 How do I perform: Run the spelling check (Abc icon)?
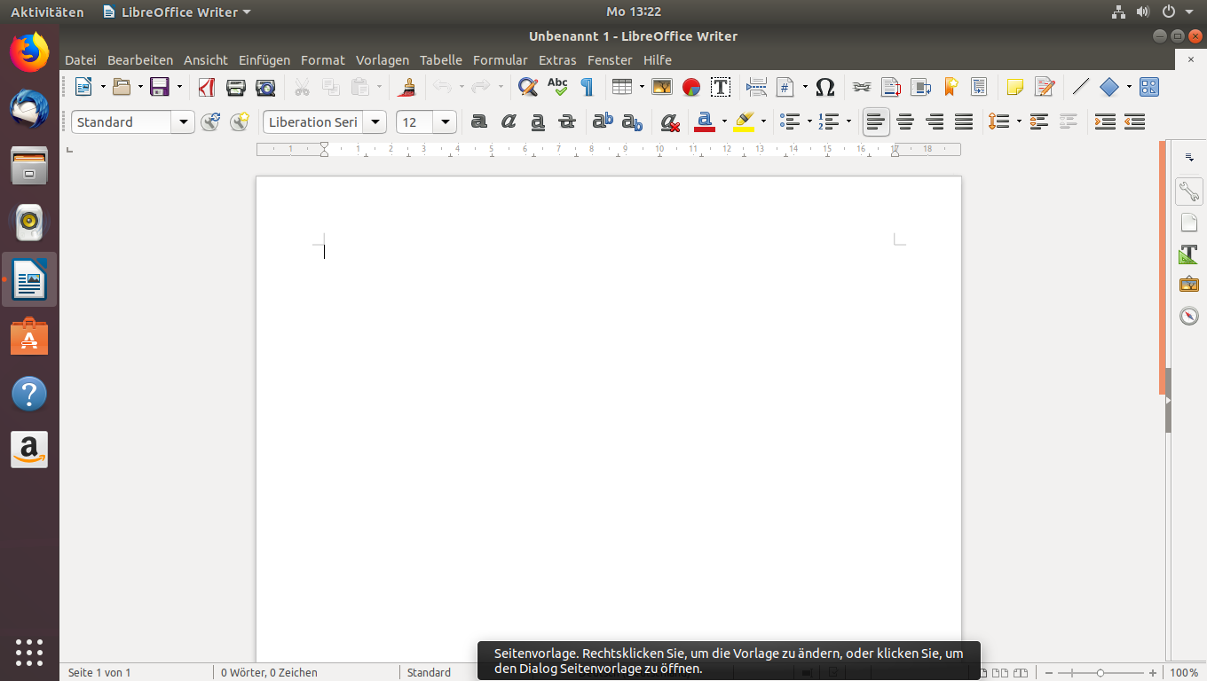(x=557, y=87)
